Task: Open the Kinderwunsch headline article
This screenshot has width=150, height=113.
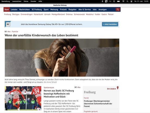Action: pos(41,35)
